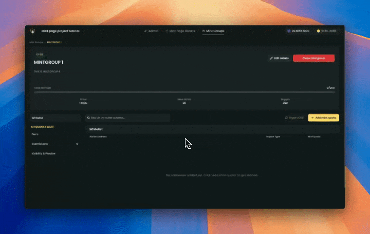This screenshot has height=234, width=370.
Task: Click the Add mint quota button
Action: [324, 117]
